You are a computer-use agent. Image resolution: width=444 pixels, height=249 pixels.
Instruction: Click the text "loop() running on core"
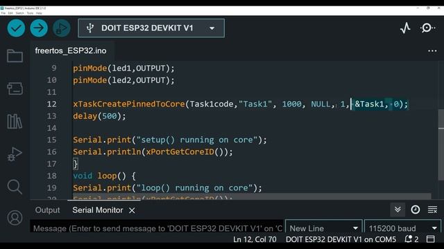coord(195,187)
